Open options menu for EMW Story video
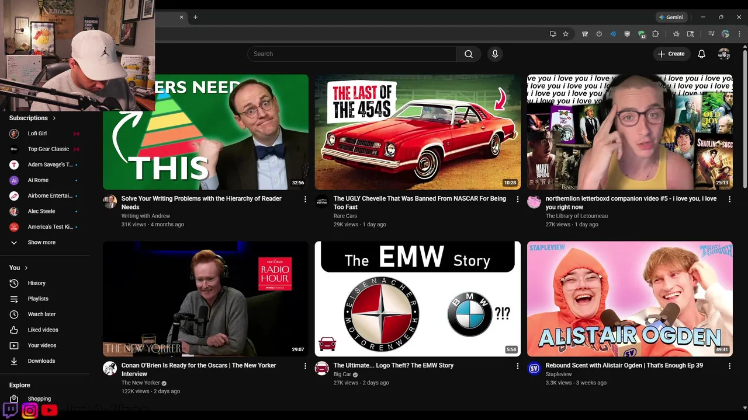 (x=517, y=366)
